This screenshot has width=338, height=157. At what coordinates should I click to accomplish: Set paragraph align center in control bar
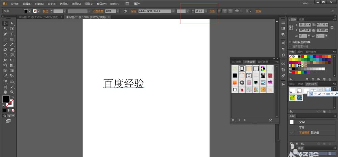225,11
